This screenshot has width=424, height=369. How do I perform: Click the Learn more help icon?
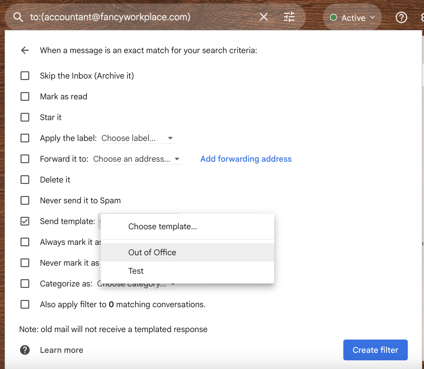pos(25,350)
